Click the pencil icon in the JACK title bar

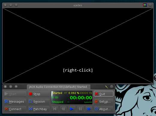[106, 87]
